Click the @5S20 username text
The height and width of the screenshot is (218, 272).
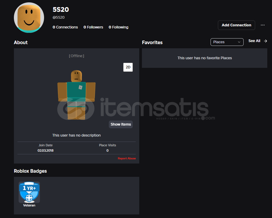(59, 17)
